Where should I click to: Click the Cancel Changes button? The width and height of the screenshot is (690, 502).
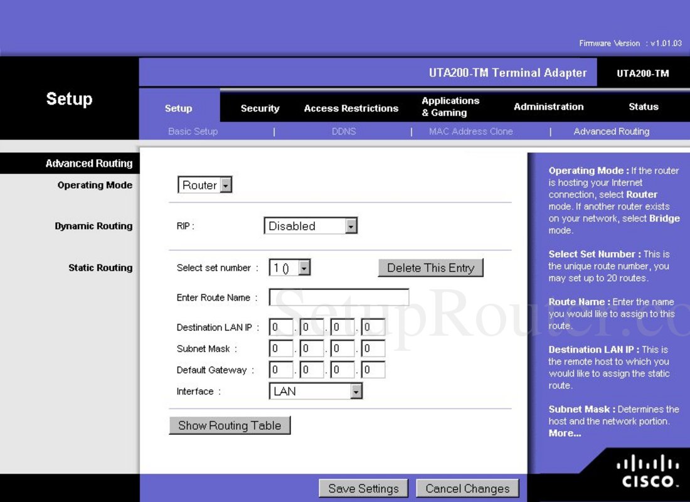click(x=467, y=488)
